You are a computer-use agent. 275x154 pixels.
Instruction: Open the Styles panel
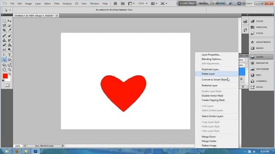pos(261,33)
